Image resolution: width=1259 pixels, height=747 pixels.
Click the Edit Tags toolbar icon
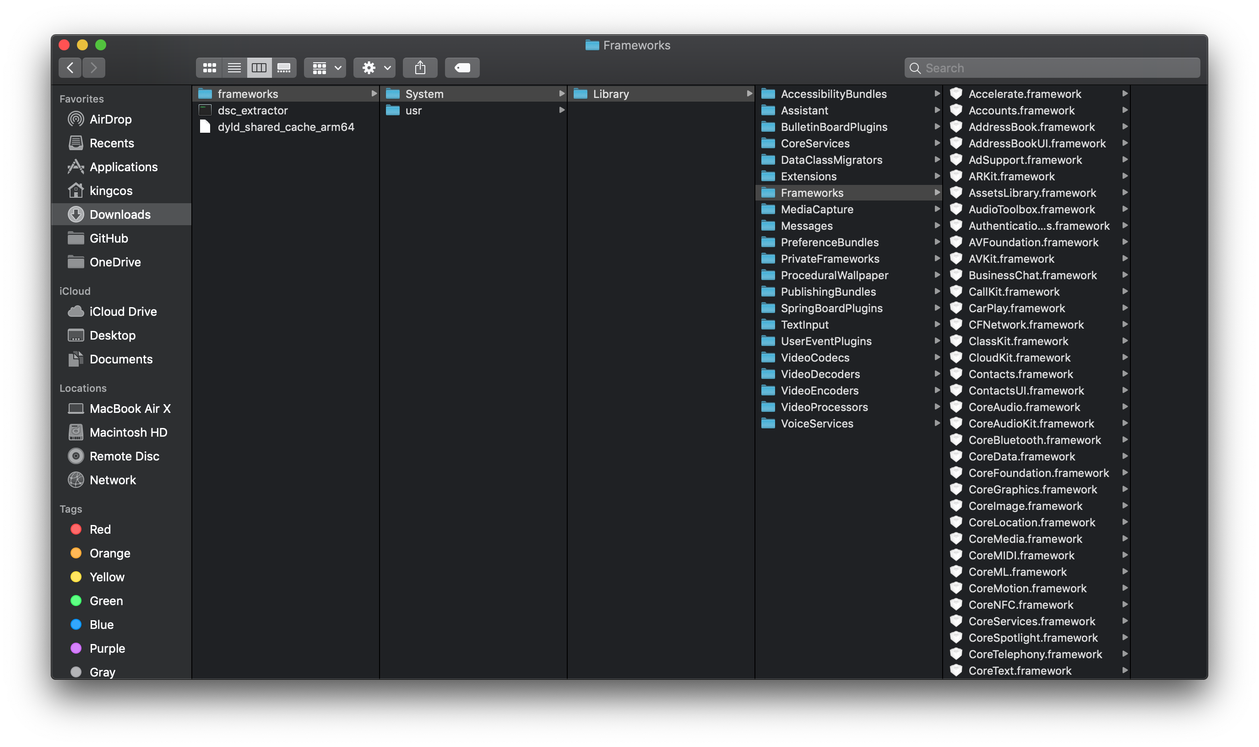(461, 68)
